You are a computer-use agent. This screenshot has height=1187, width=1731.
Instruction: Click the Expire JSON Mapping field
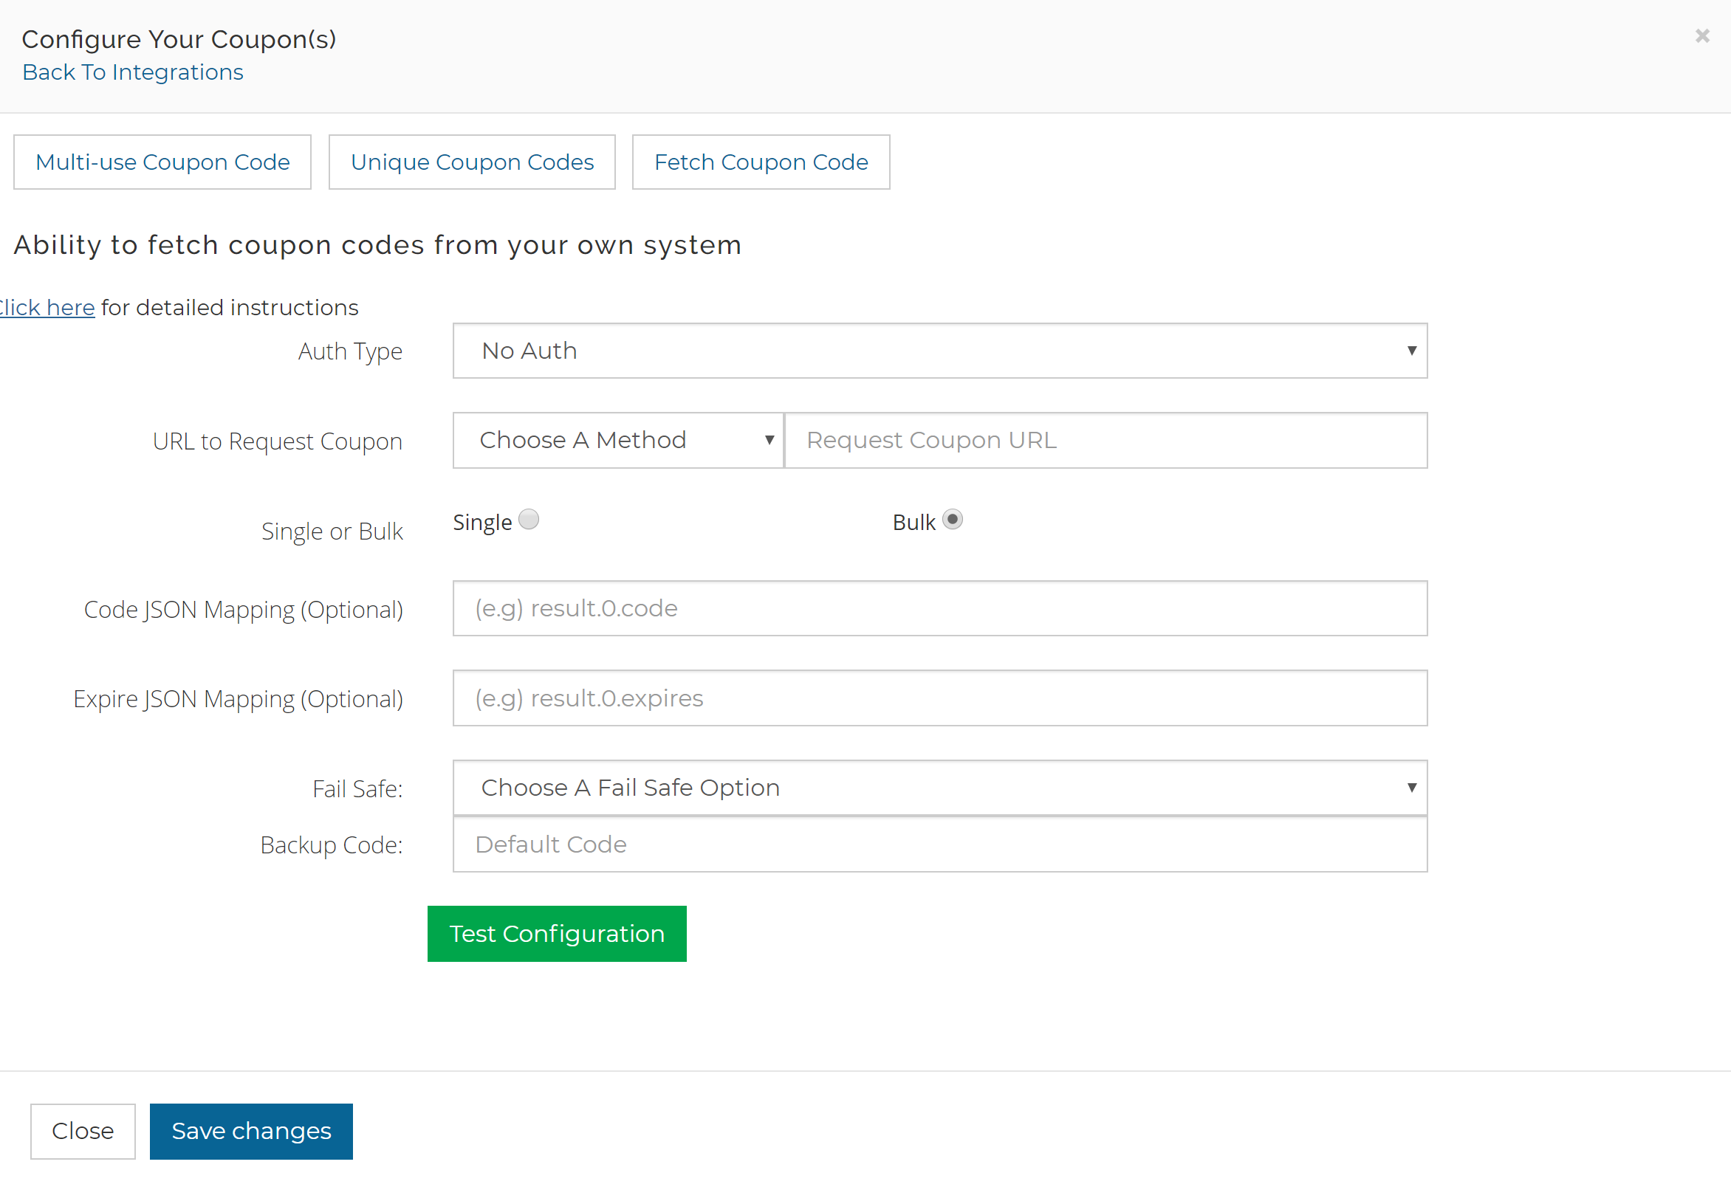[939, 698]
